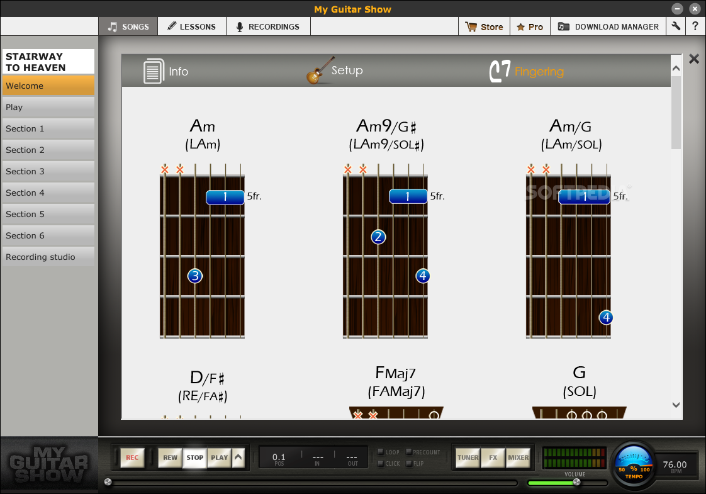Click the Am9/G# chord diagram

[x=386, y=251]
